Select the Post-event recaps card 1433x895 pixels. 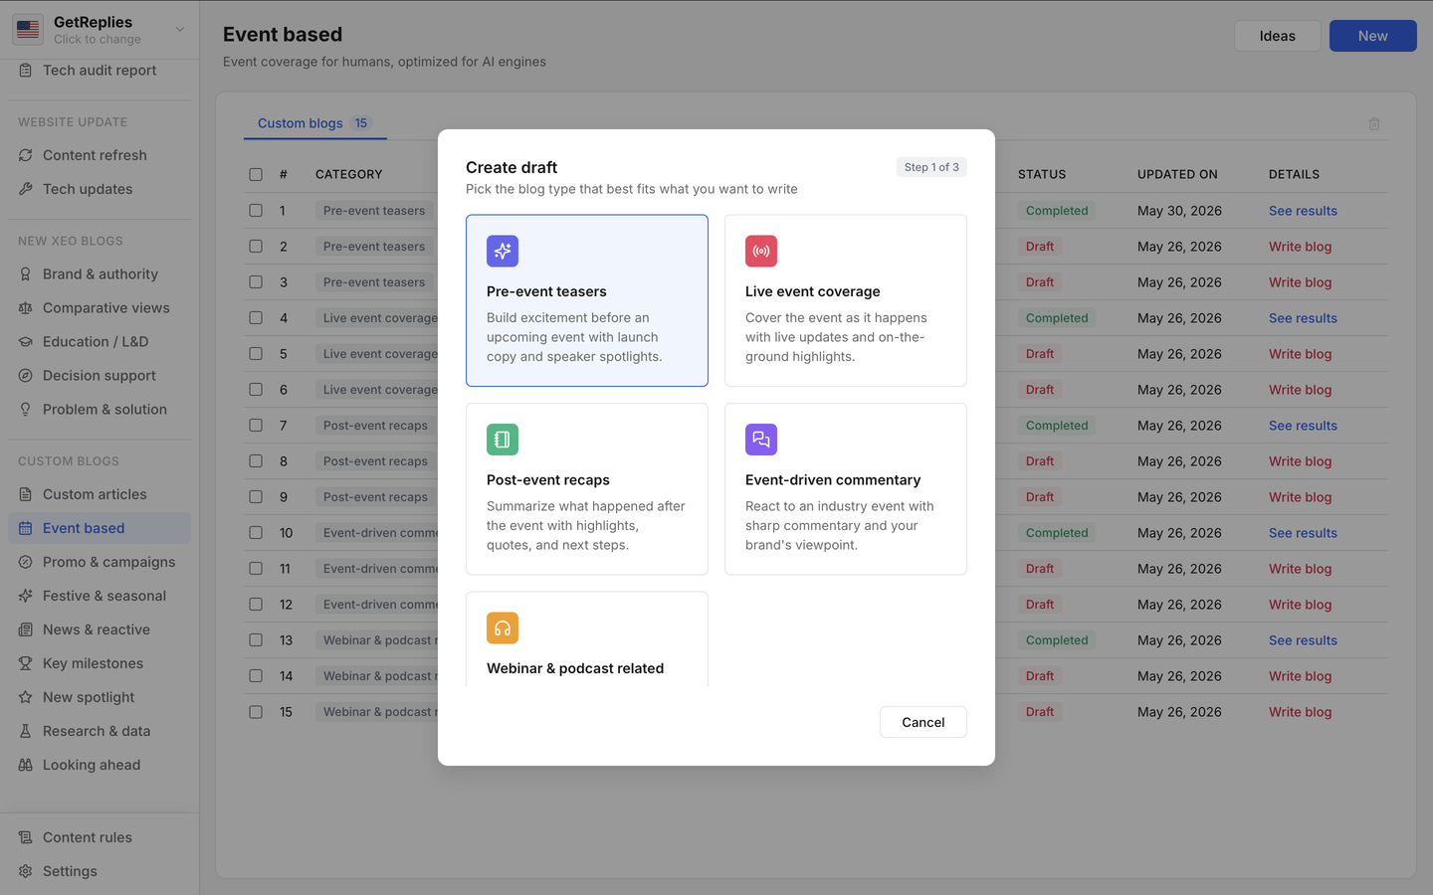587,489
